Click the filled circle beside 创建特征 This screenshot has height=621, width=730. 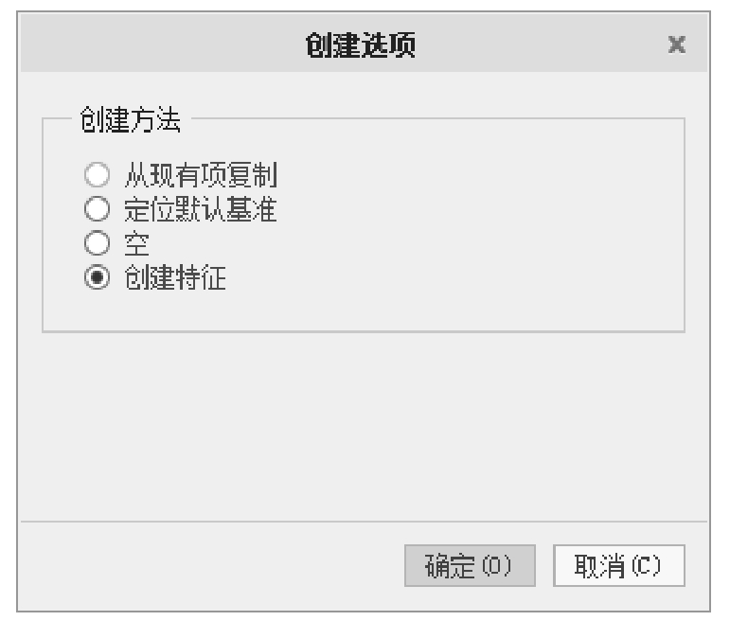(x=94, y=278)
